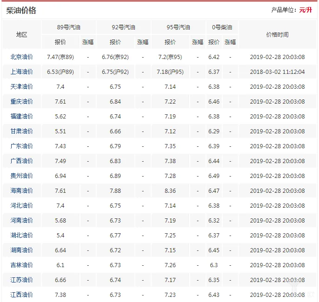The image size is (319, 302).
Task: Open the 江西油价 link
Action: tap(21, 295)
